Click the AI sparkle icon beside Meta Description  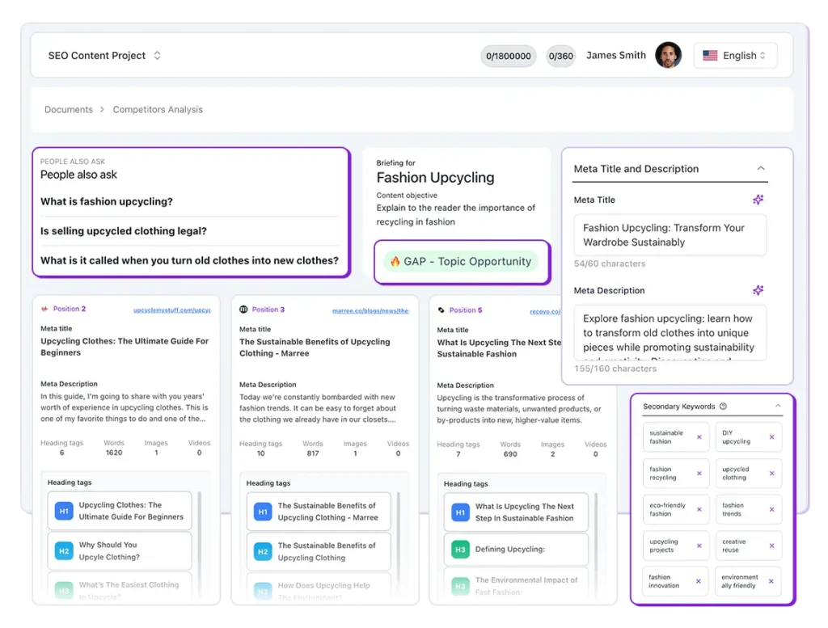758,290
